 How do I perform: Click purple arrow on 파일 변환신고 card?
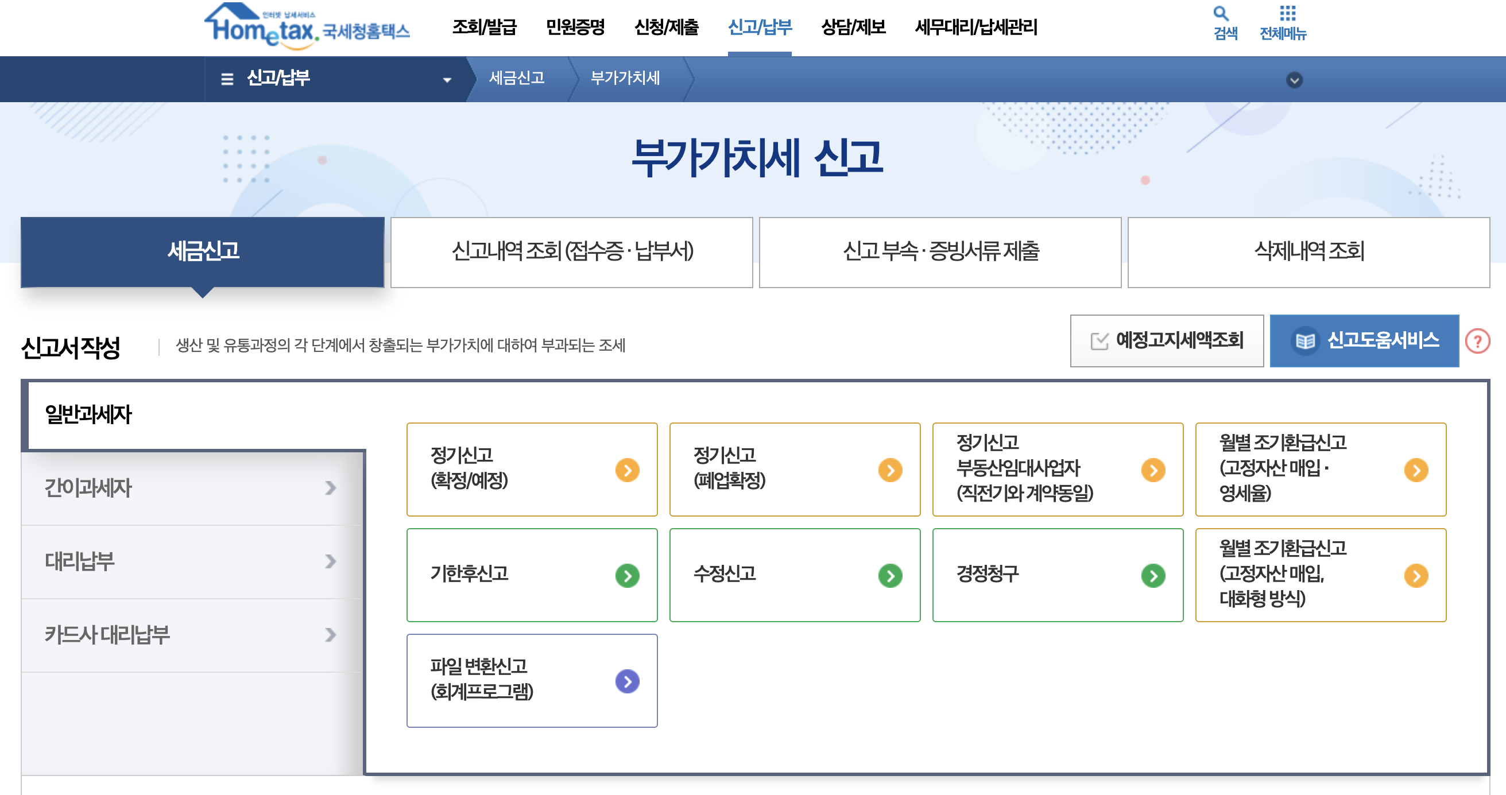tap(627, 681)
